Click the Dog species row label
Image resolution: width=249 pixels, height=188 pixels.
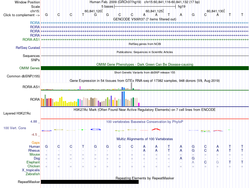point(37,158)
